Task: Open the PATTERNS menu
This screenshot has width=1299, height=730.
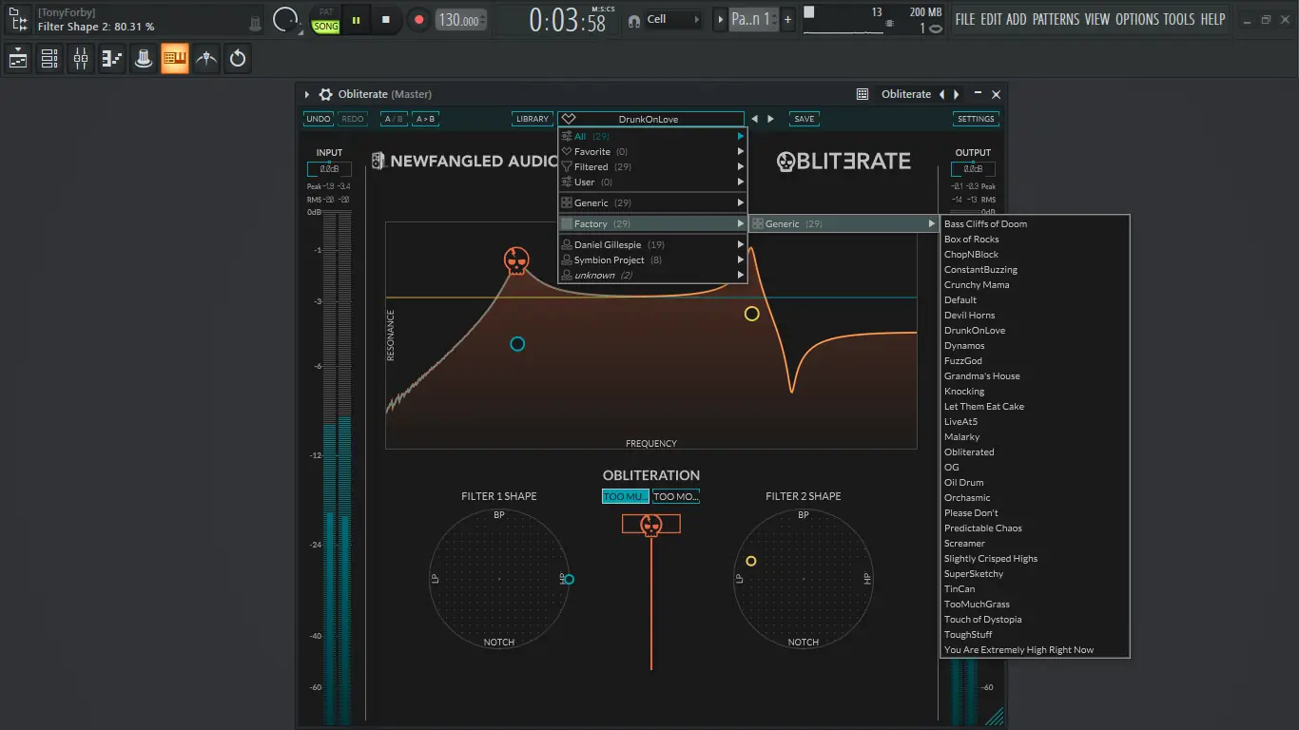Action: [1056, 19]
